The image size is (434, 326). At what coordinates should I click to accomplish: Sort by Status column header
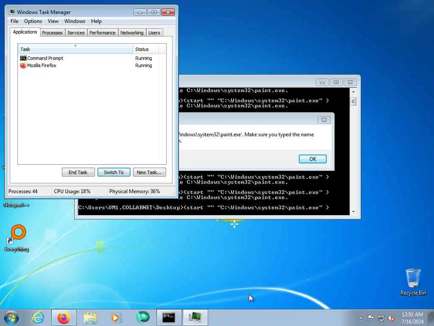146,49
